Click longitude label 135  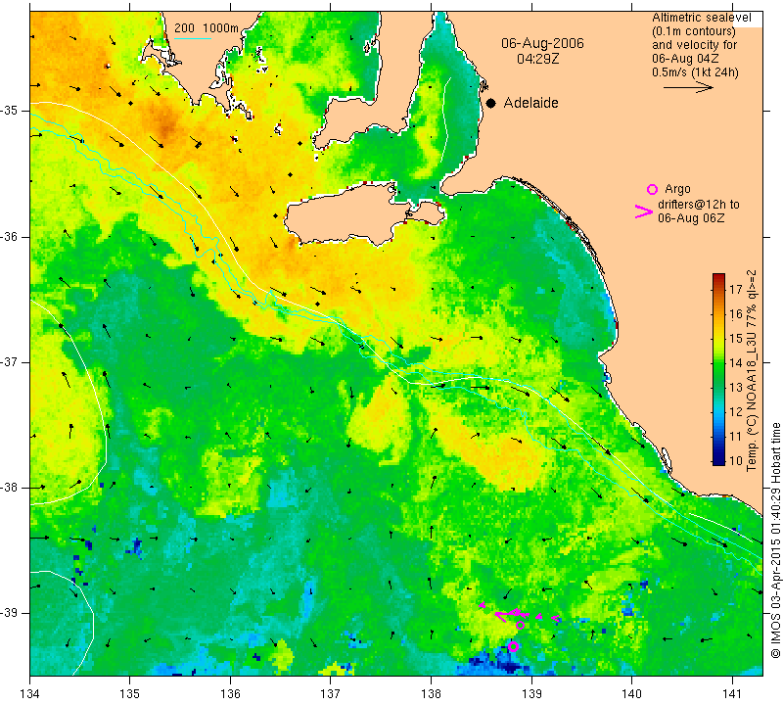click(x=130, y=694)
